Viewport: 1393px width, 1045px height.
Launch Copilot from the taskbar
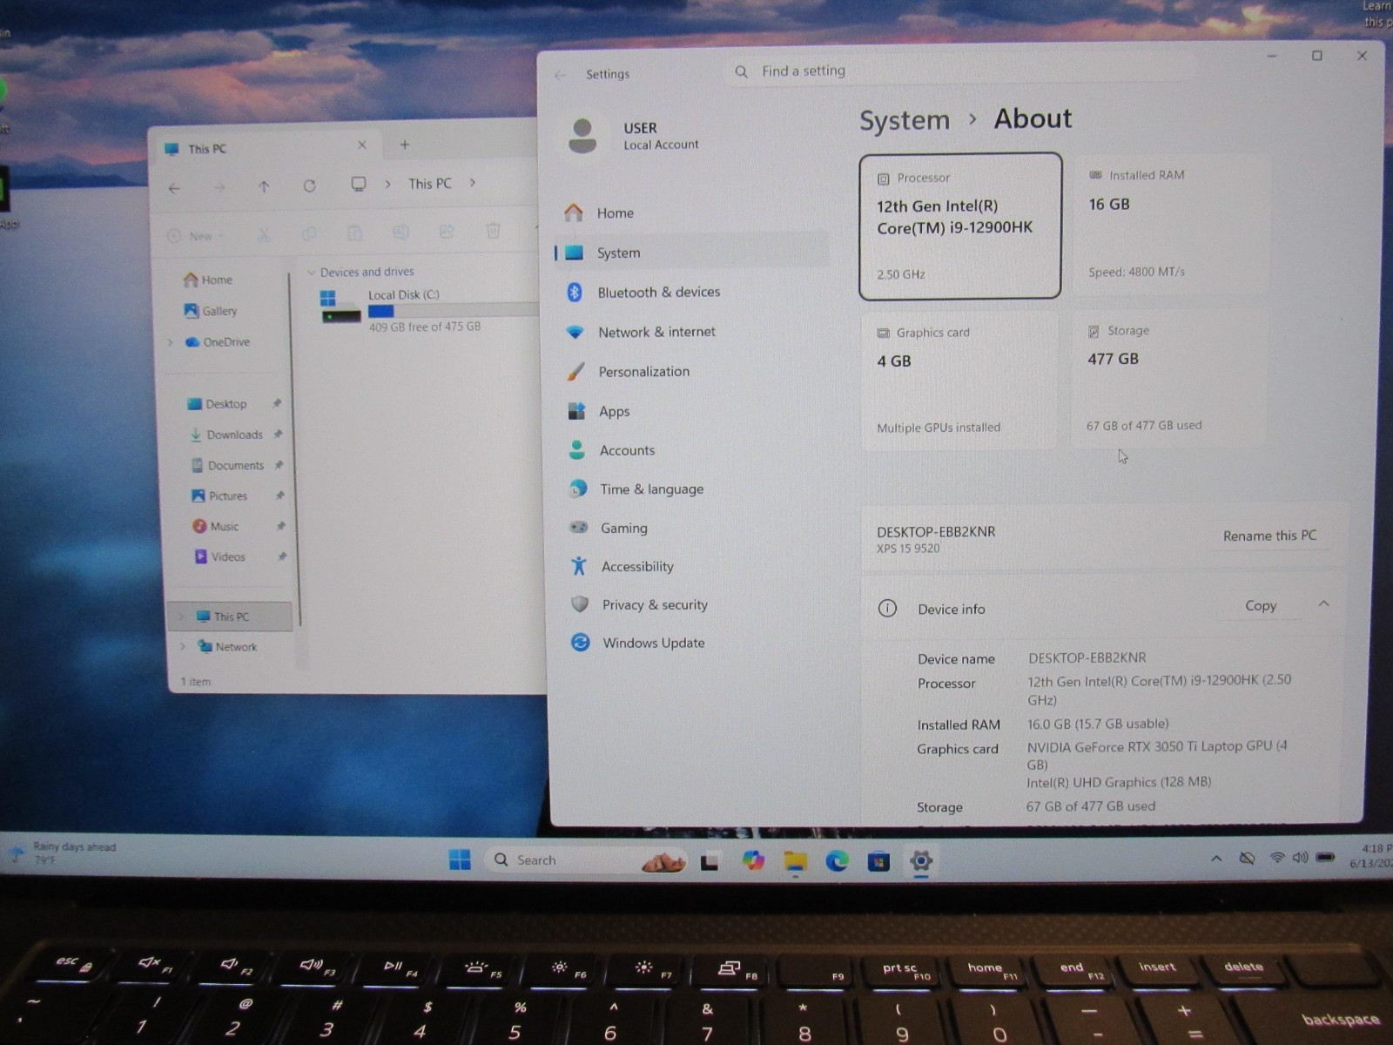[x=753, y=861]
